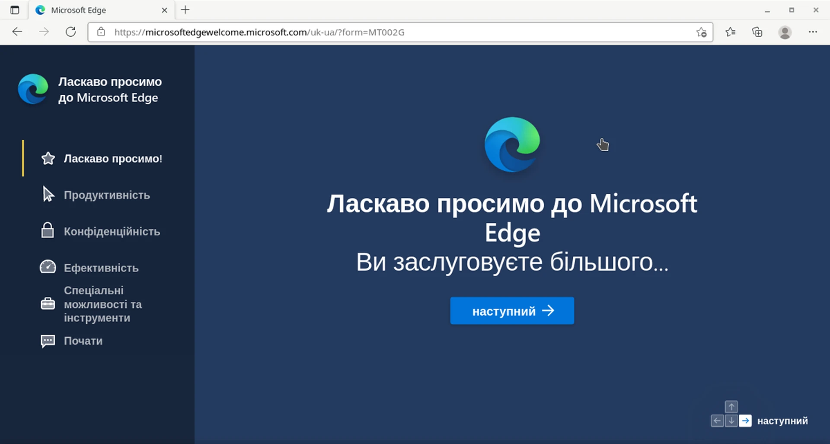Viewport: 830px width, 444px height.
Task: Maximize the Edge window
Action: pos(792,10)
